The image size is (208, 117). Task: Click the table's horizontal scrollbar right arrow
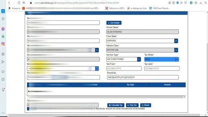tap(184, 97)
